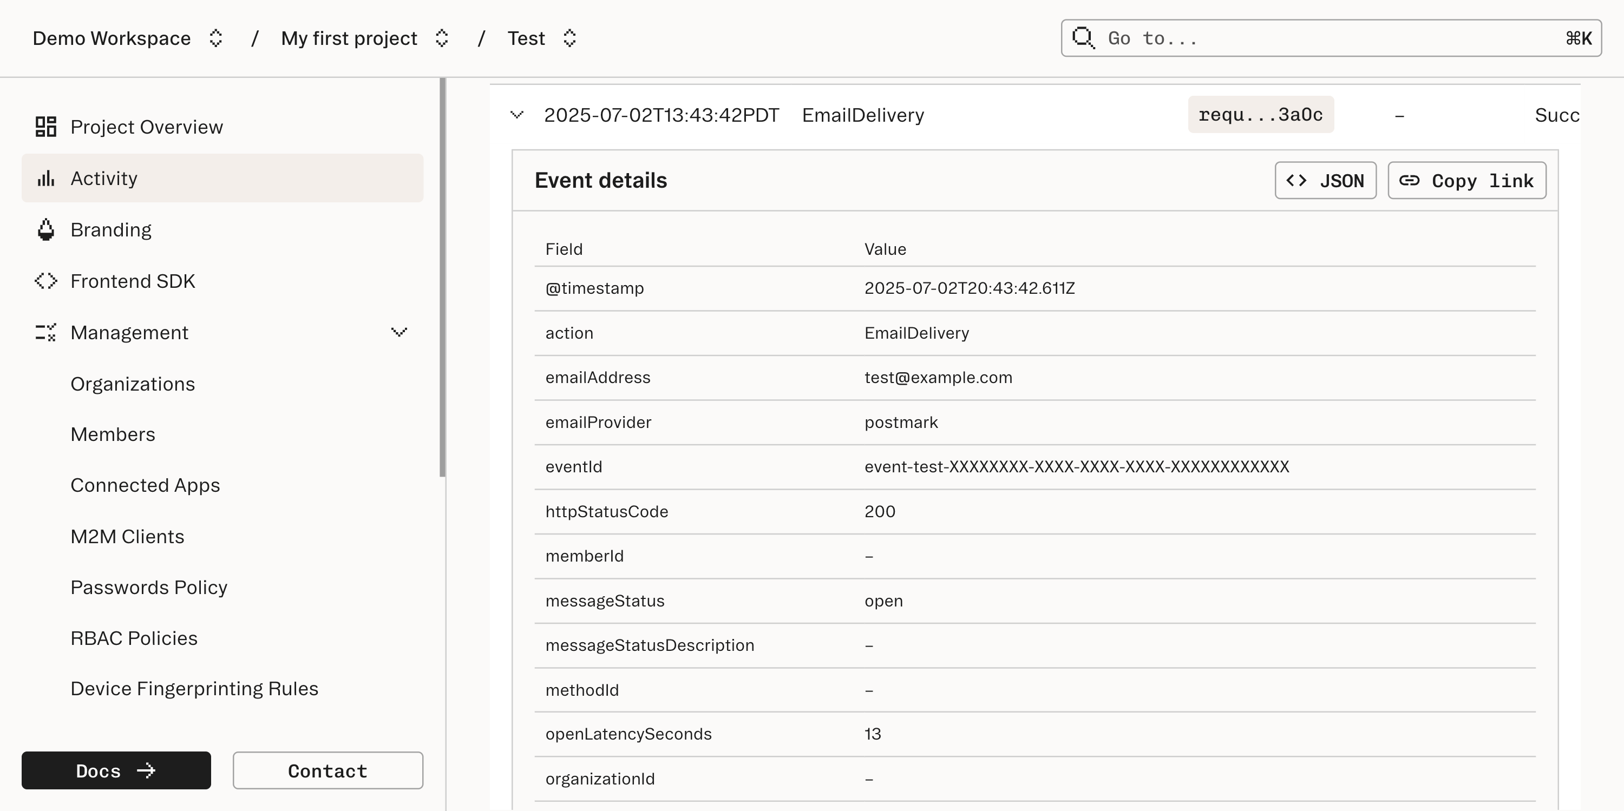1624x811 pixels.
Task: Select the Branding droplet icon
Action: click(x=45, y=229)
